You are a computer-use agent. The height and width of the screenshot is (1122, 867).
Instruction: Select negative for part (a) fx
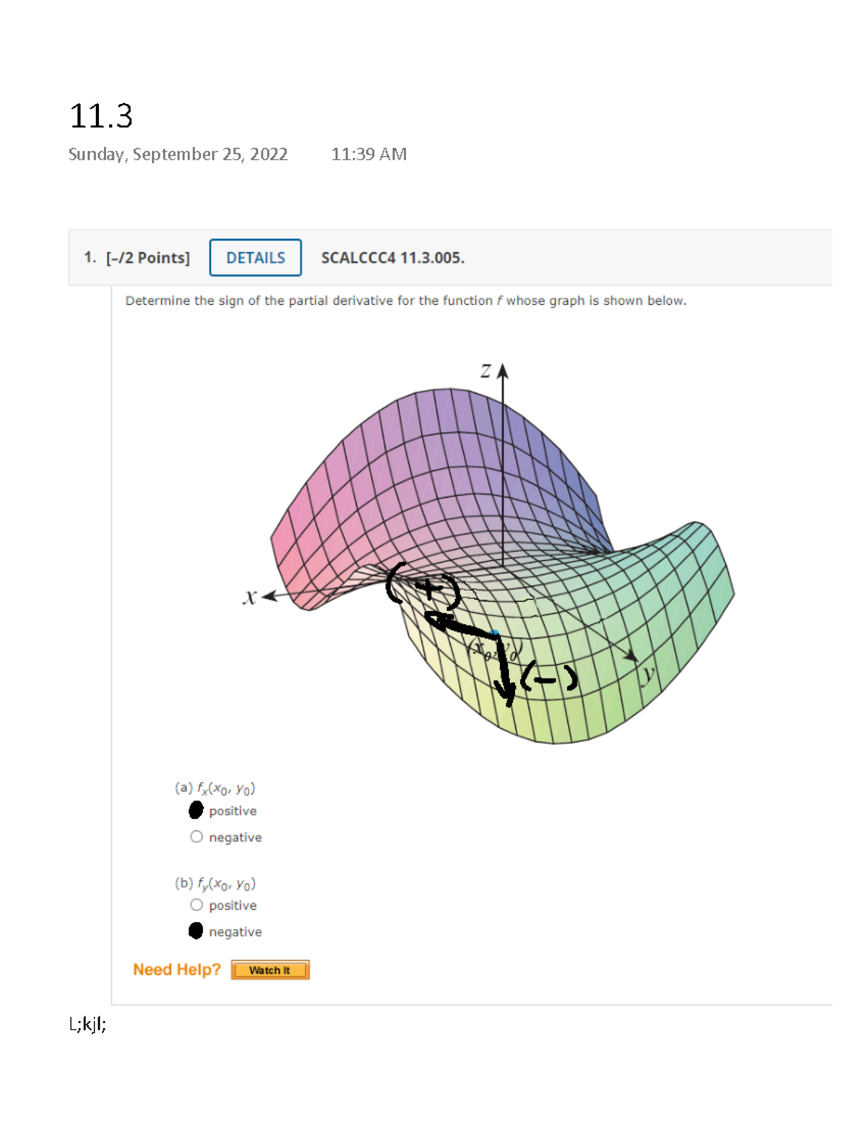[197, 837]
